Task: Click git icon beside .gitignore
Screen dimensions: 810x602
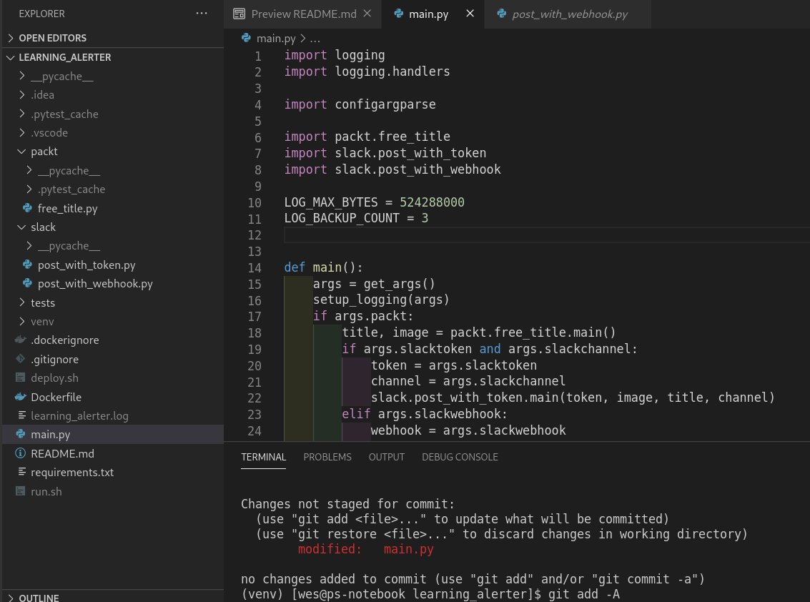Action: [21, 359]
